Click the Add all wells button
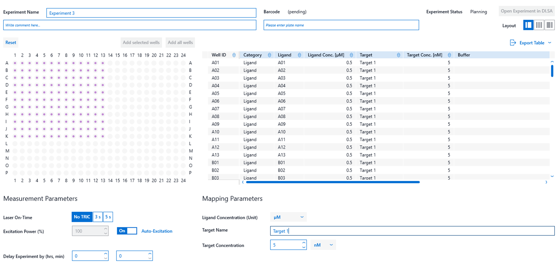The height and width of the screenshot is (275, 557). 180,42
